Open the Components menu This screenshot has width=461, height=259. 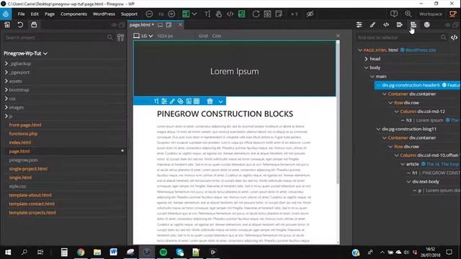[73, 14]
